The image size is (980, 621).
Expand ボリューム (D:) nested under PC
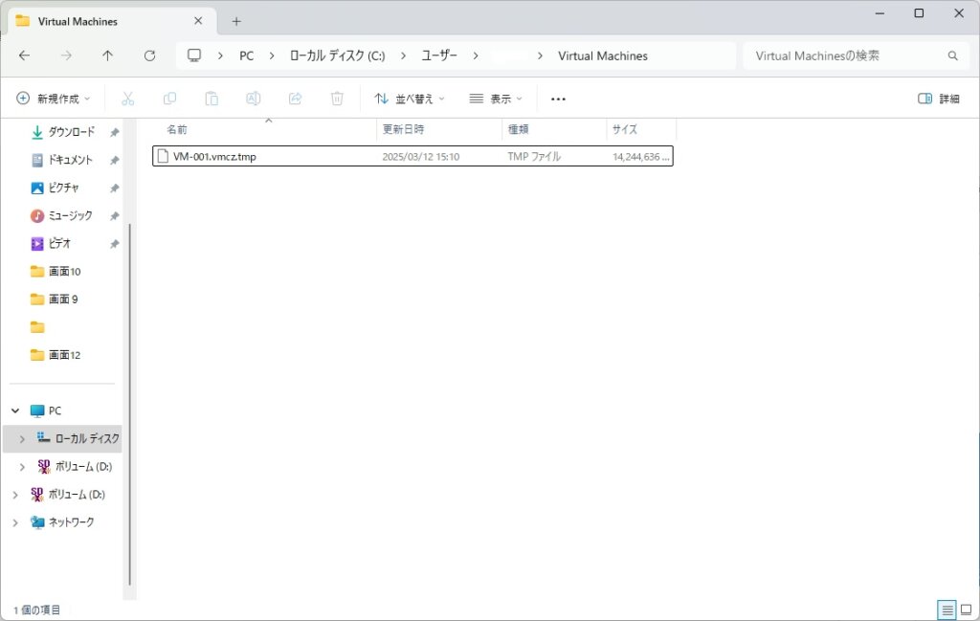23,467
